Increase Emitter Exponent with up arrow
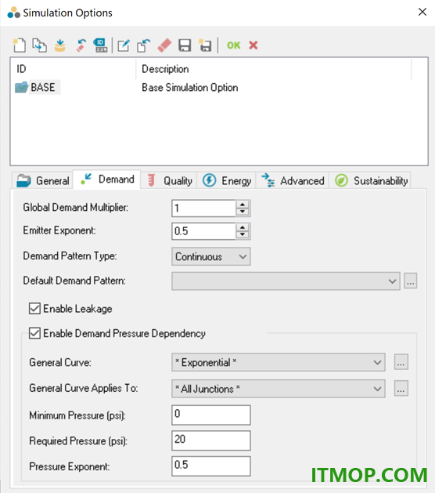 [243, 227]
